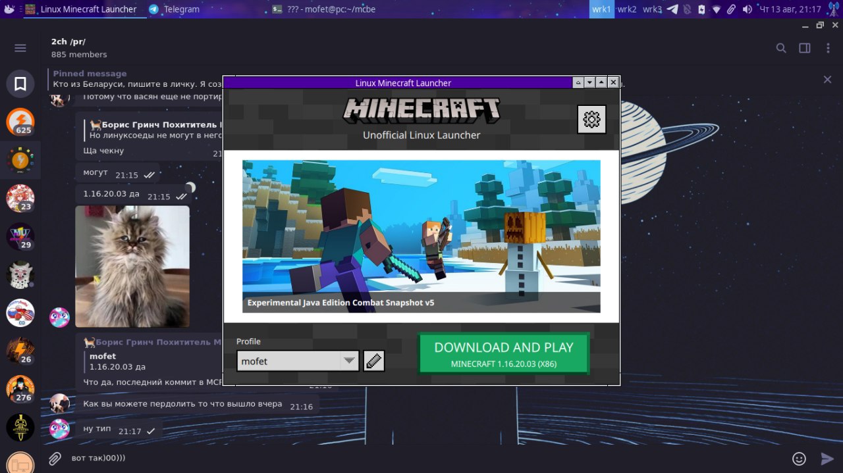This screenshot has width=843, height=473.
Task: Click the paperclip clipboard tray icon
Action: pyautogui.click(x=732, y=9)
